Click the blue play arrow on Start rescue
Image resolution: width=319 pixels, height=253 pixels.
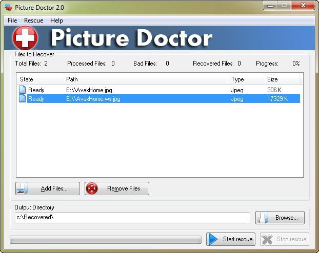pos(213,239)
